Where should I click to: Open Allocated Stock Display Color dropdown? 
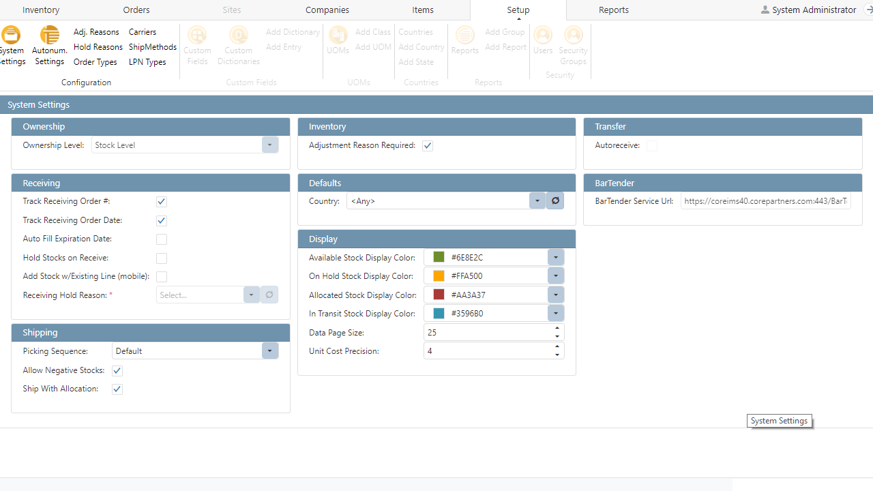(x=556, y=295)
